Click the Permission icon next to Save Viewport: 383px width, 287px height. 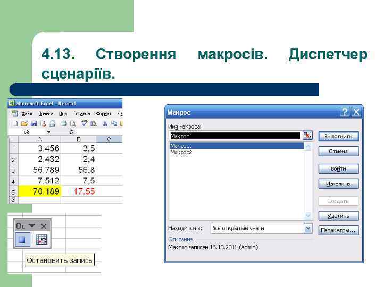pyautogui.click(x=43, y=123)
